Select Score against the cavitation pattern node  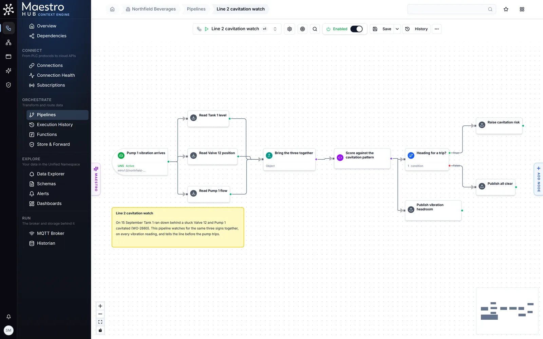362,159
